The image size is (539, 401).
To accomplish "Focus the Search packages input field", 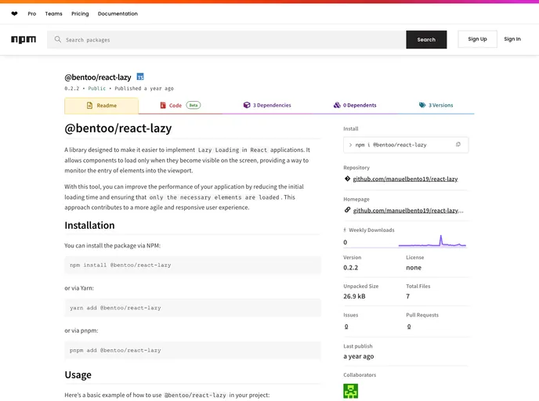I will (x=226, y=39).
